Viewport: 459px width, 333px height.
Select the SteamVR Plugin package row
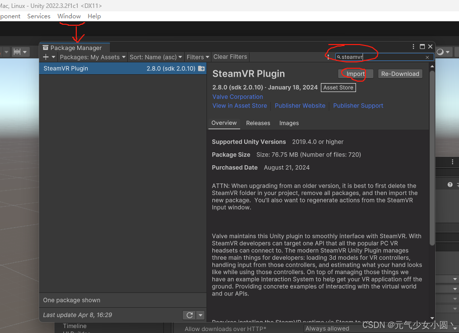coord(123,68)
